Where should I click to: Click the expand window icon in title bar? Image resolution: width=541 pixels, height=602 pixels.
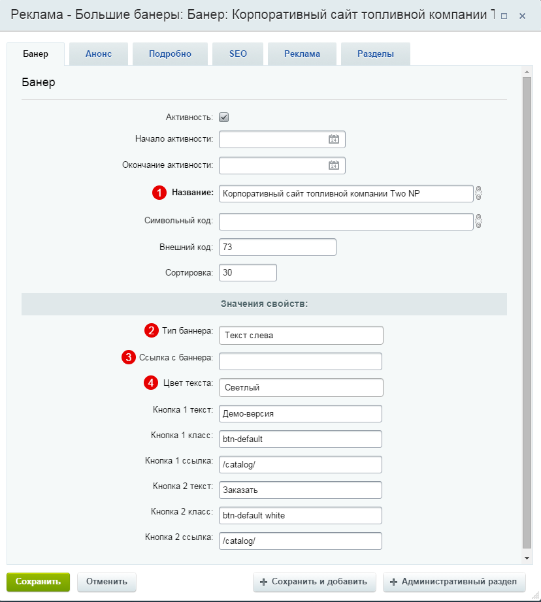point(504,16)
